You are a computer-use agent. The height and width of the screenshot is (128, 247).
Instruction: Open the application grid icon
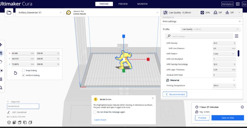(x=238, y=4)
